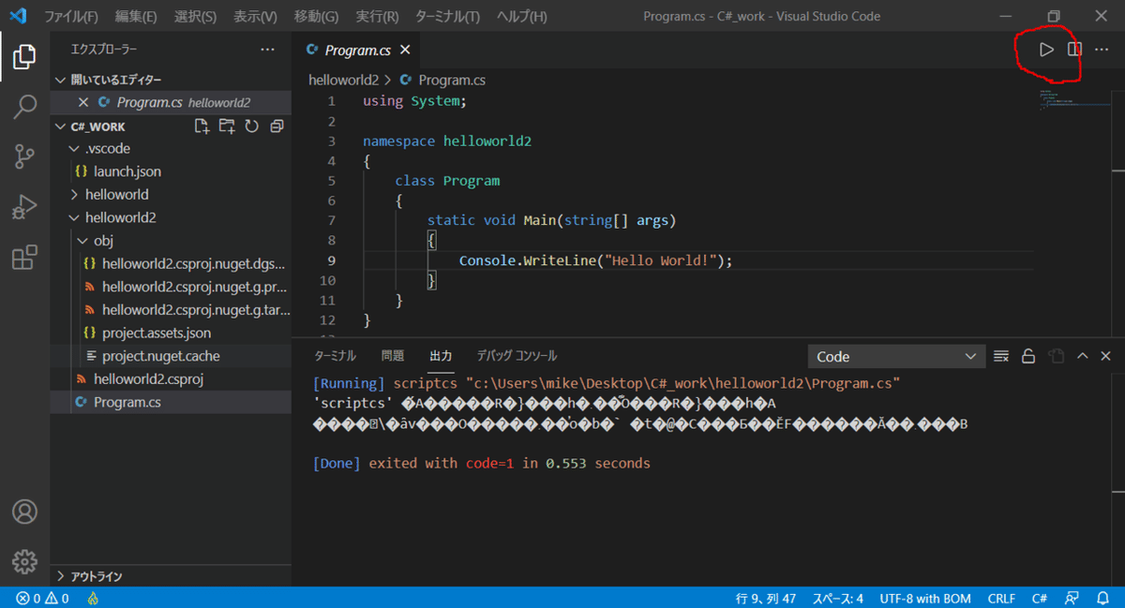Close the Program.cs editor tab
Image resolution: width=1125 pixels, height=608 pixels.
point(405,51)
